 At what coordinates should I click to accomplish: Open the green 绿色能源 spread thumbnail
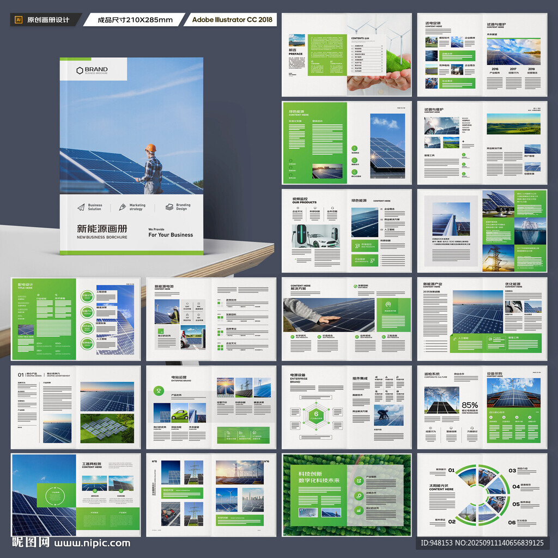click(x=347, y=143)
